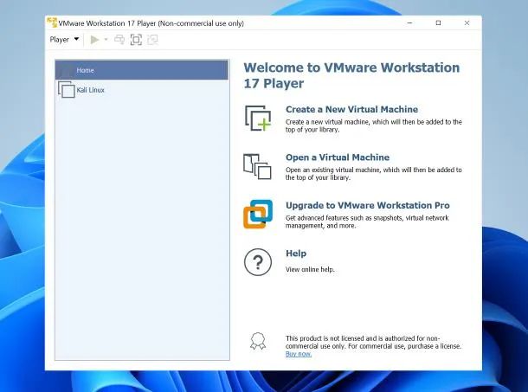Select the Kali Linux virtual machine
This screenshot has height=392, width=528.
click(x=142, y=90)
